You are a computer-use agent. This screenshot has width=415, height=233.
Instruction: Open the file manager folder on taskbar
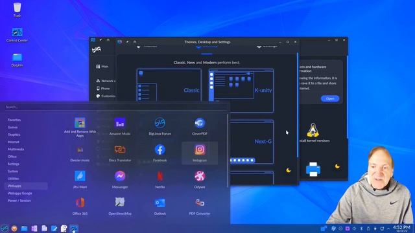tap(24, 228)
